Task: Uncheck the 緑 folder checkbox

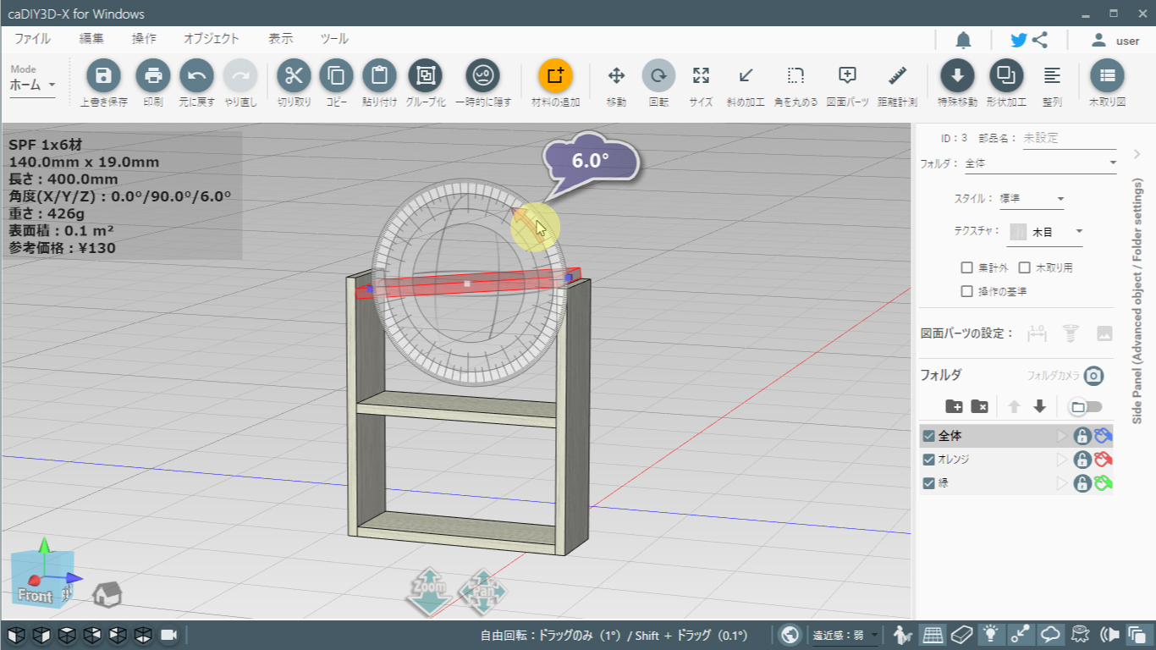Action: tap(929, 483)
